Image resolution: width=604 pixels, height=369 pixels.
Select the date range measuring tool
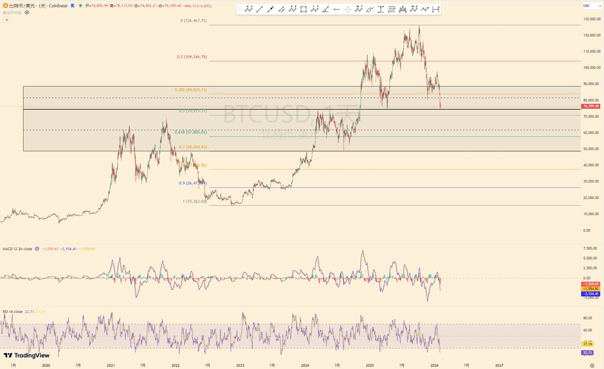pyautogui.click(x=436, y=9)
